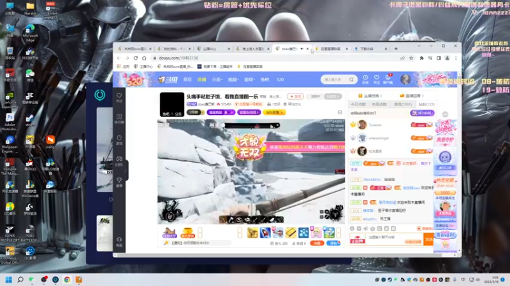Click the share page icon in address bar
This screenshot has height=286, width=510.
pos(403,58)
